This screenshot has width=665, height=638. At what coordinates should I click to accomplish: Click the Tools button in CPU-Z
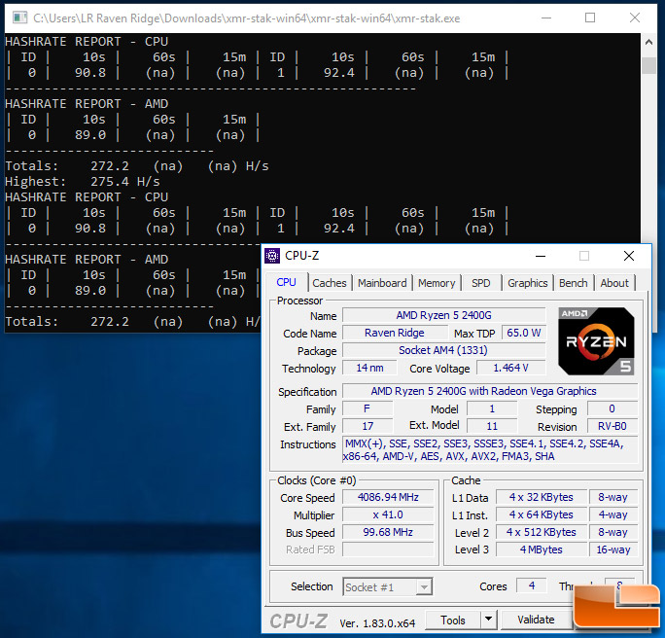(453, 620)
